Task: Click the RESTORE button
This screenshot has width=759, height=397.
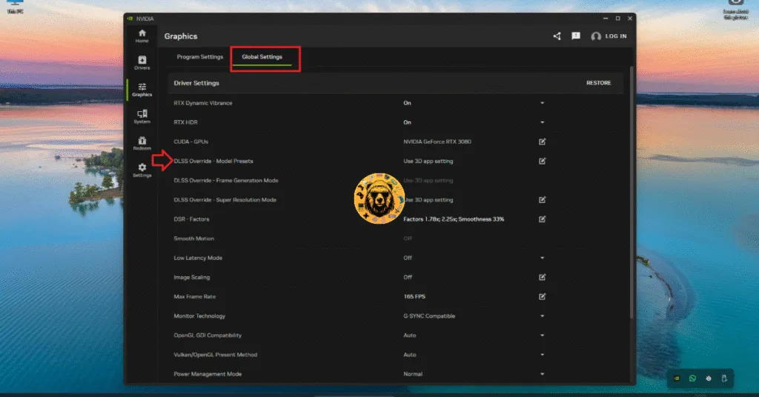Action: tap(598, 83)
